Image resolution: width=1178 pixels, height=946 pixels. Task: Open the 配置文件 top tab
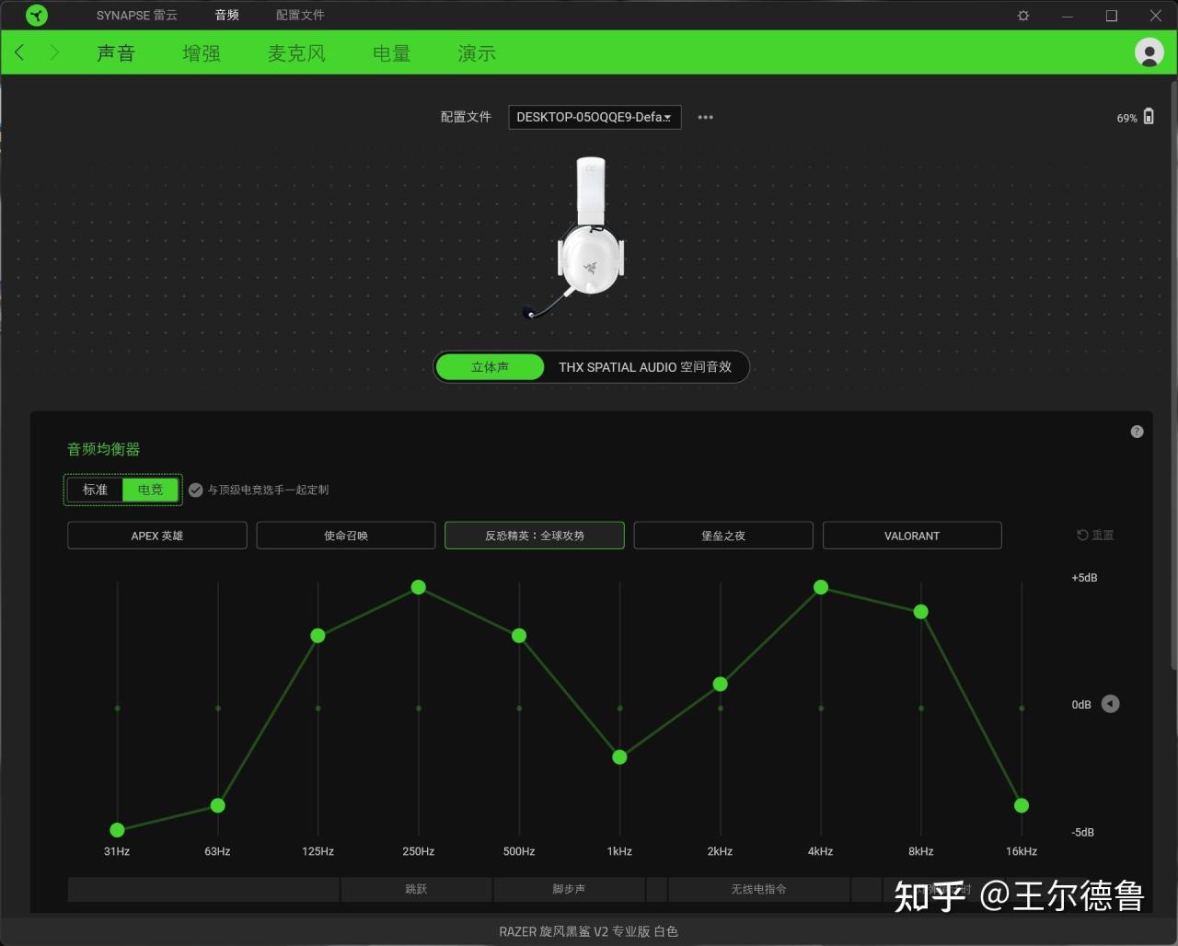[x=300, y=16]
